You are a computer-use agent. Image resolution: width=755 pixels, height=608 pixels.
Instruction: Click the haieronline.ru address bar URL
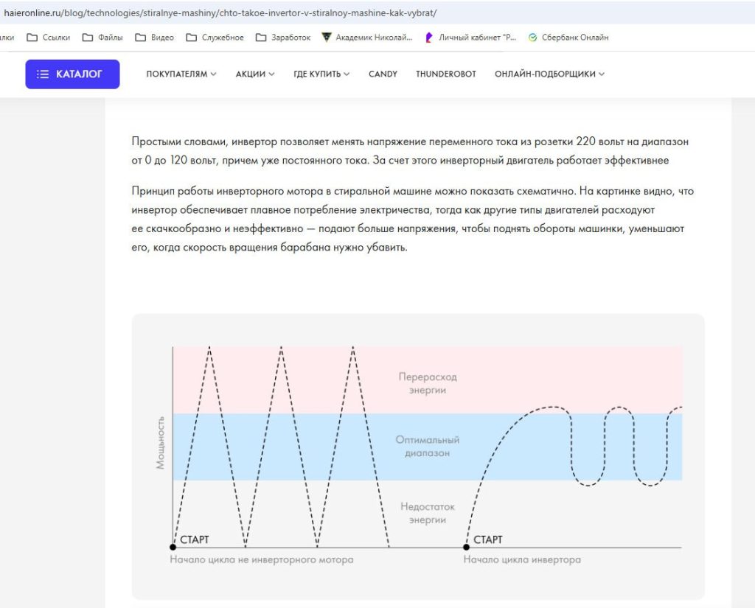pos(221,13)
